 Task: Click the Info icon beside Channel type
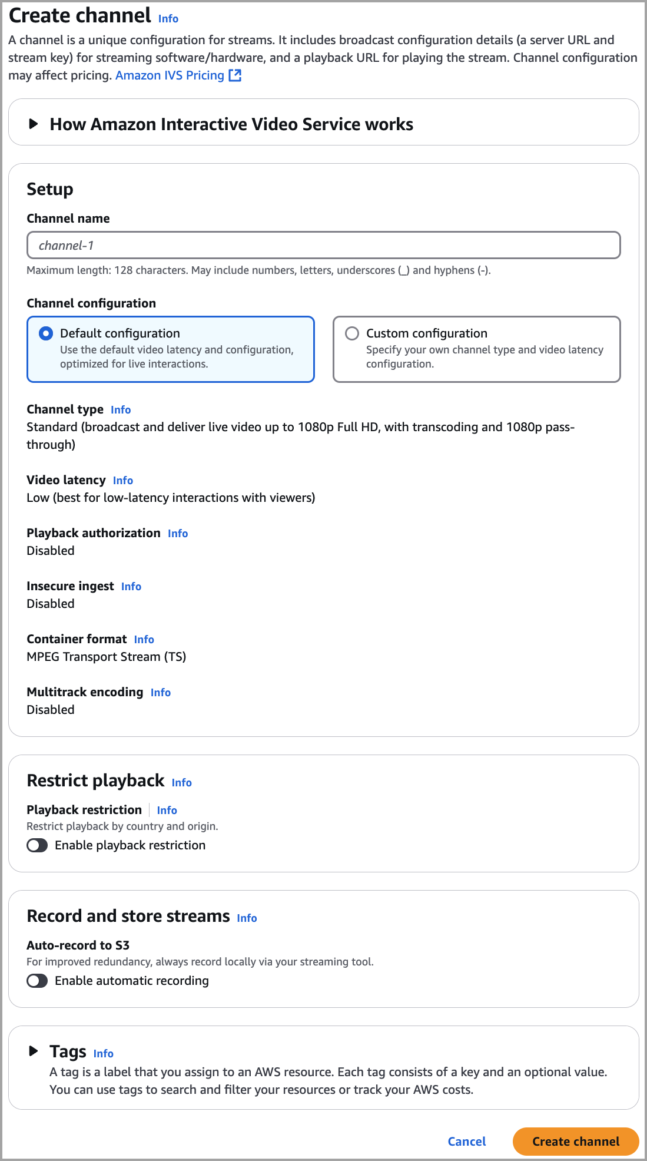(121, 409)
